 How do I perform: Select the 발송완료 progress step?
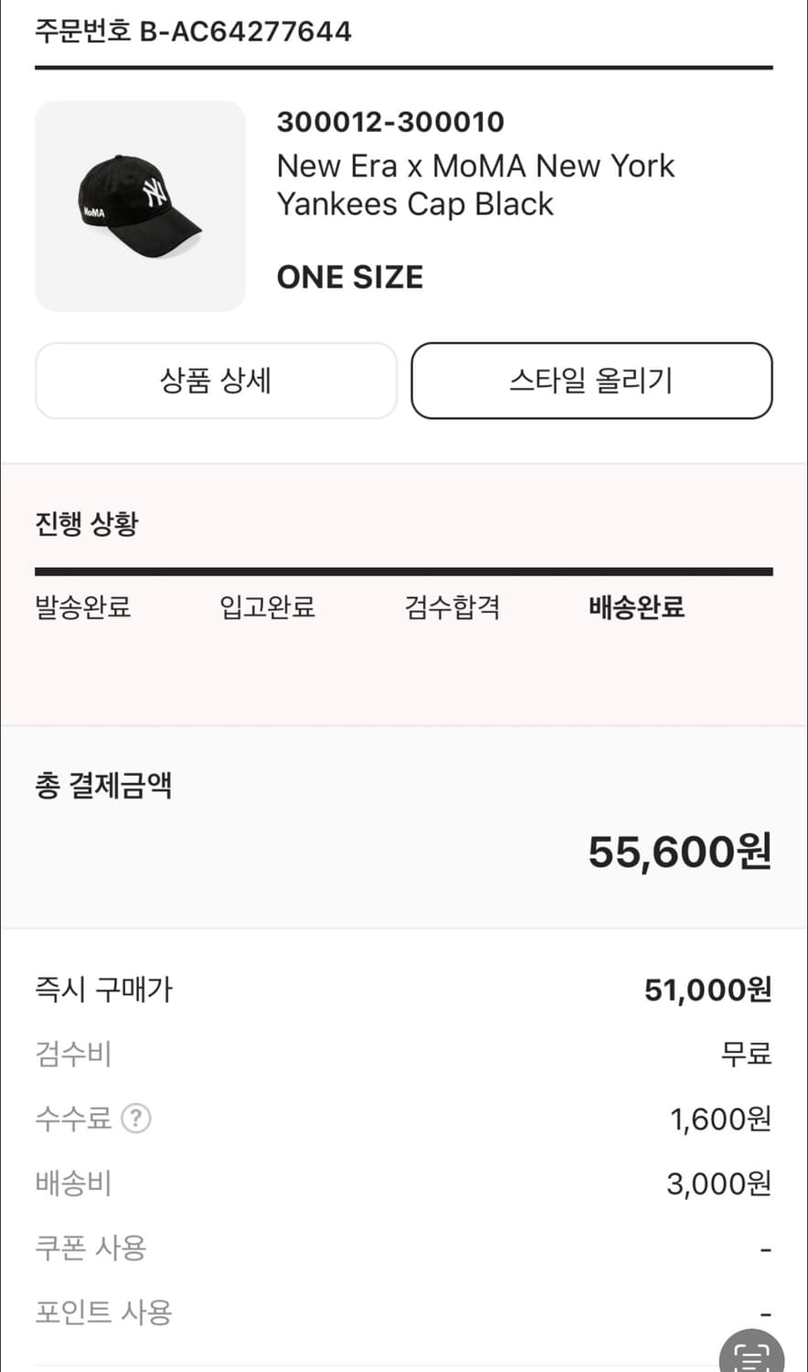point(83,607)
